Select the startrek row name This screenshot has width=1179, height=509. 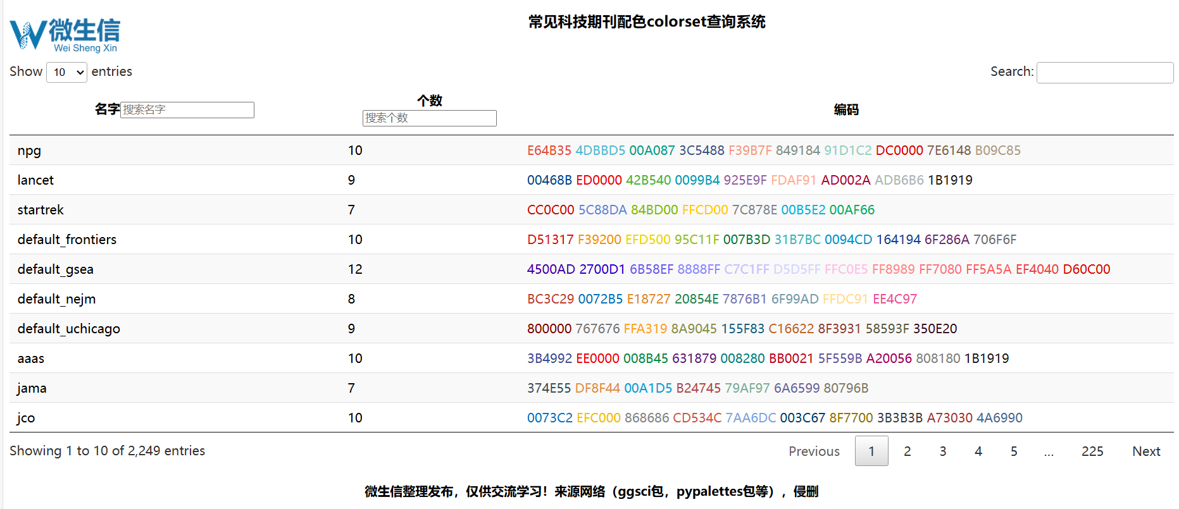point(41,210)
